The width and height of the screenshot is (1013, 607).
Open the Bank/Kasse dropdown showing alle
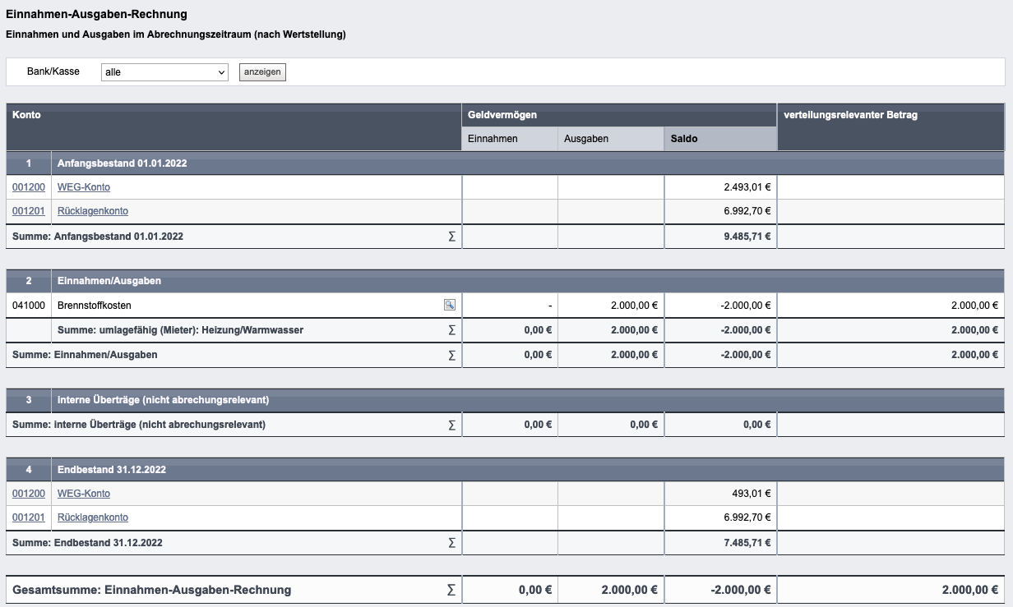coord(164,72)
